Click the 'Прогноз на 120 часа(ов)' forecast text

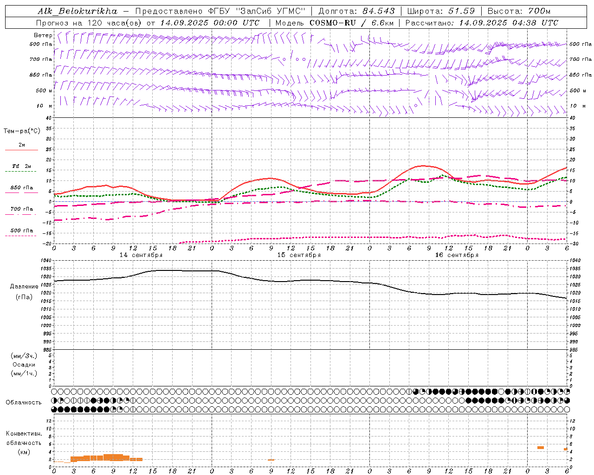[x=89, y=23]
